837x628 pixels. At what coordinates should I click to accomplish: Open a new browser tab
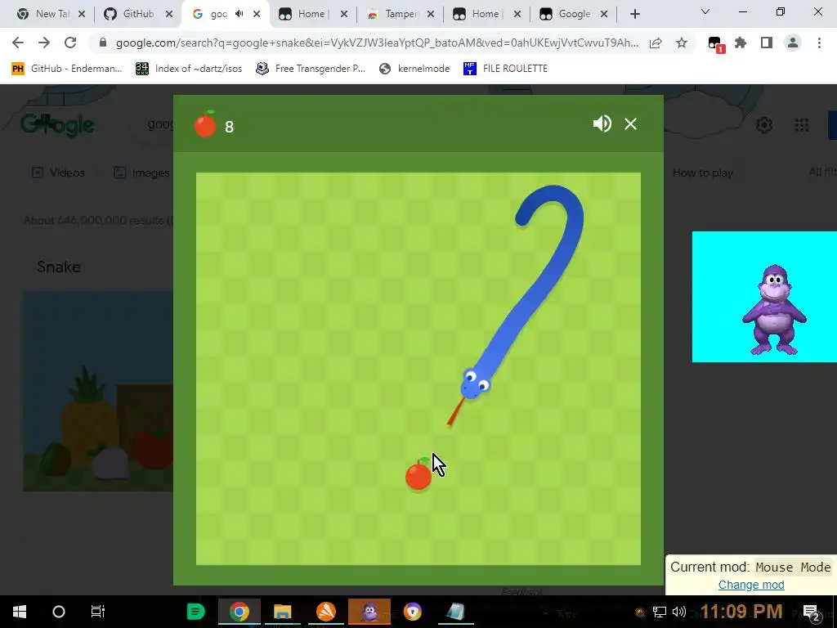pyautogui.click(x=634, y=14)
